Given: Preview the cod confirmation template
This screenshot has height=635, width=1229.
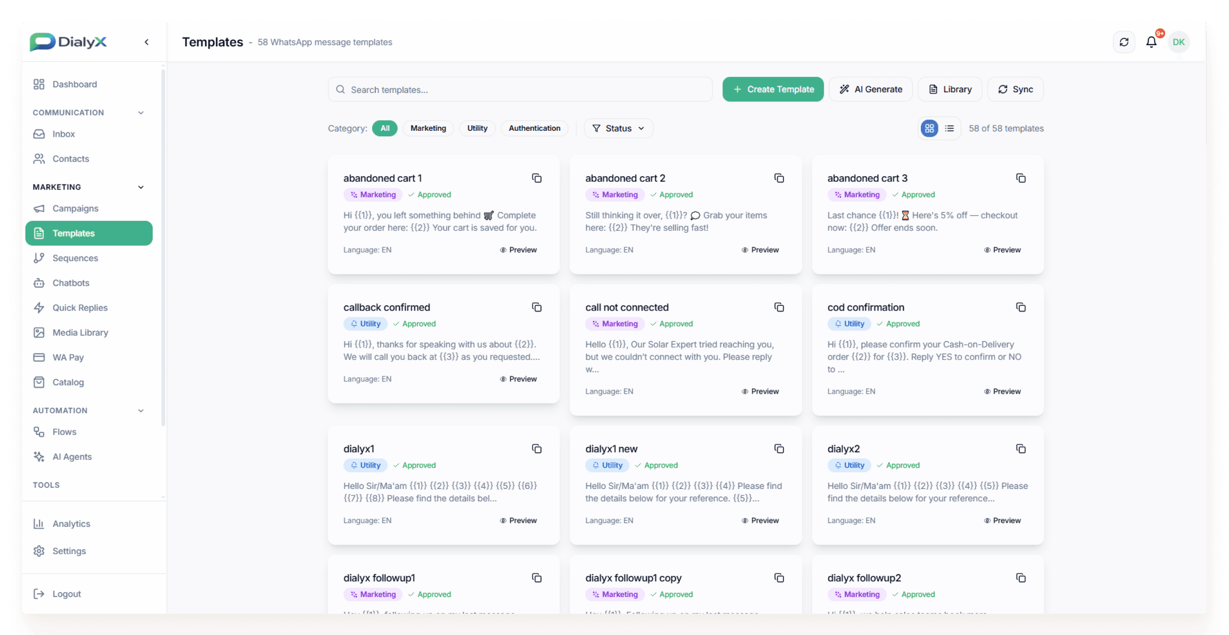Looking at the screenshot, I should pyautogui.click(x=1002, y=391).
